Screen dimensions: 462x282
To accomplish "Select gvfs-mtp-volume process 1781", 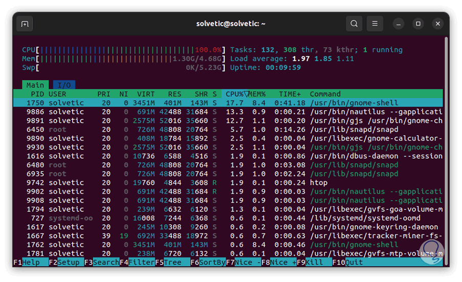I will point(228,253).
